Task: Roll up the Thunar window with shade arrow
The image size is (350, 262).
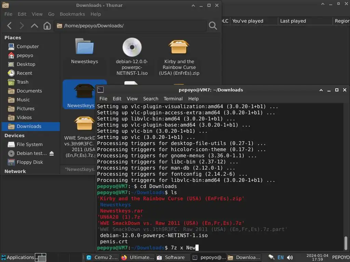Action: coord(193,5)
